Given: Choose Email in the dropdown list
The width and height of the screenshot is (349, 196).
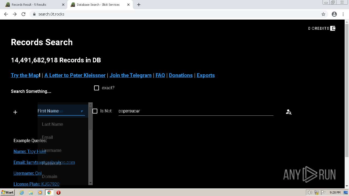Looking at the screenshot, I should click(63, 137).
